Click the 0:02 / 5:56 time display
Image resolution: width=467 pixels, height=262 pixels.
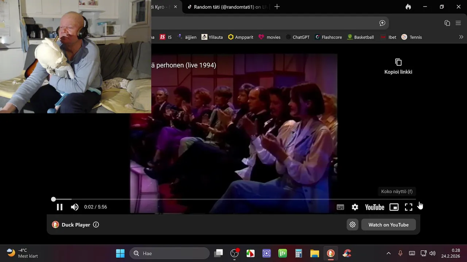click(x=96, y=207)
